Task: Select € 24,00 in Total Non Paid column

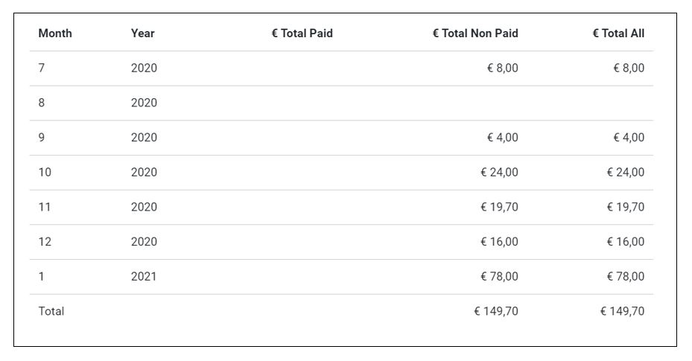Action: click(499, 173)
